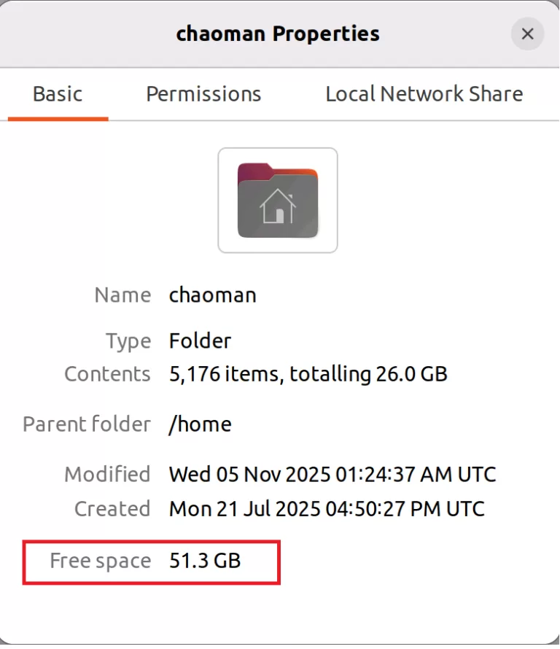Click the "Created" field label
The height and width of the screenshot is (649, 560).
tap(112, 508)
